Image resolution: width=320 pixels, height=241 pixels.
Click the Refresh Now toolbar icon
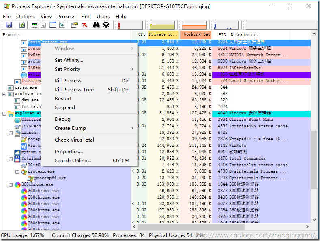[x=22, y=25]
